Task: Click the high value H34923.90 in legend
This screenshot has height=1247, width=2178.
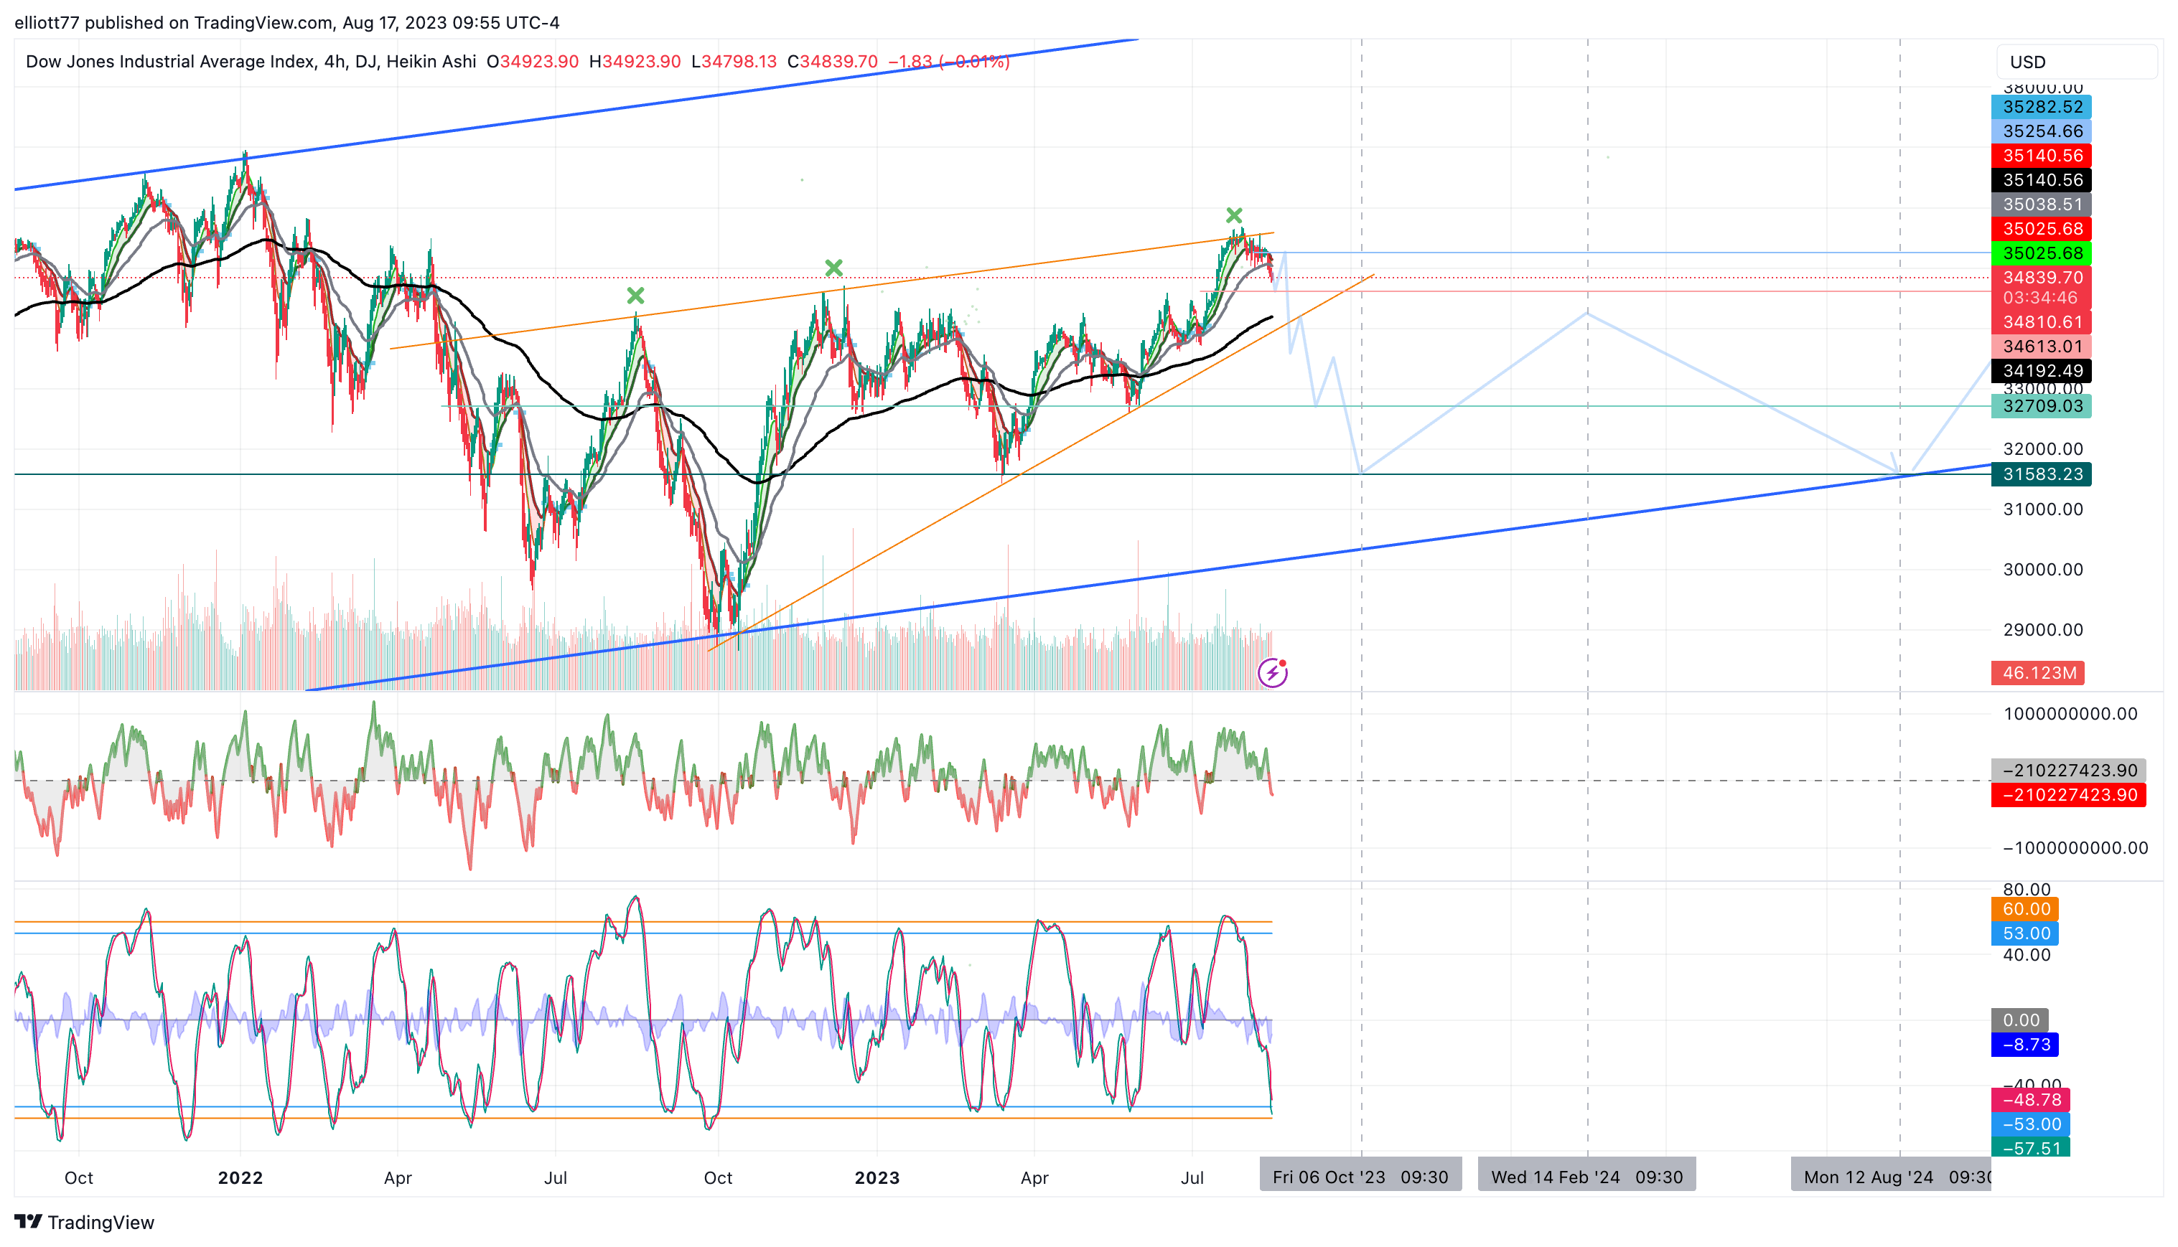Action: 635,62
